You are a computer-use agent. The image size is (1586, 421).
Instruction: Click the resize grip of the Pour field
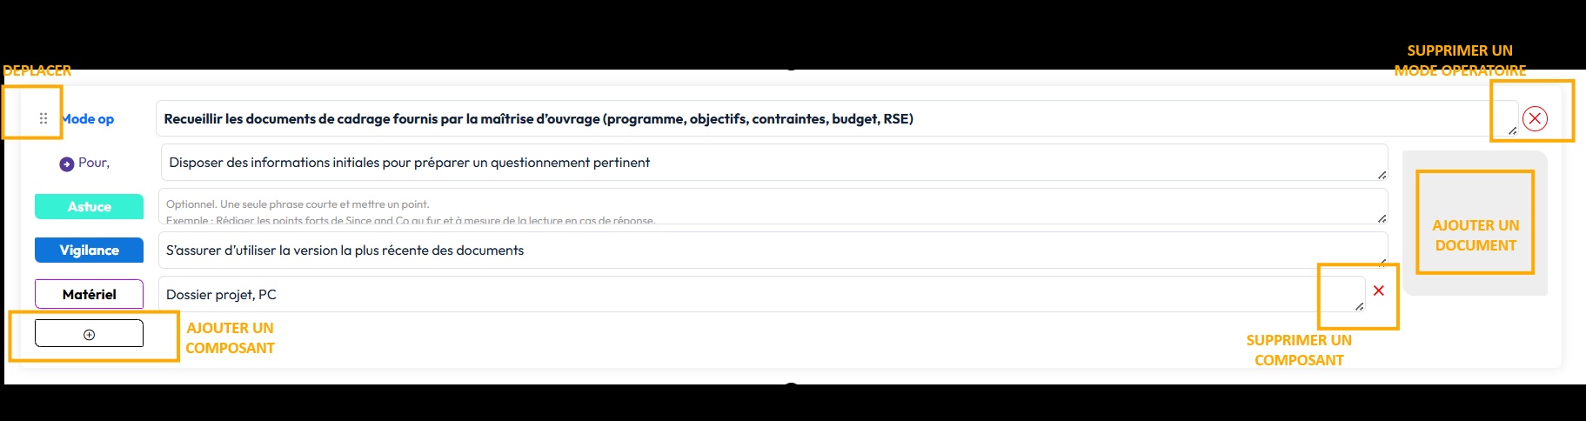point(1382,175)
